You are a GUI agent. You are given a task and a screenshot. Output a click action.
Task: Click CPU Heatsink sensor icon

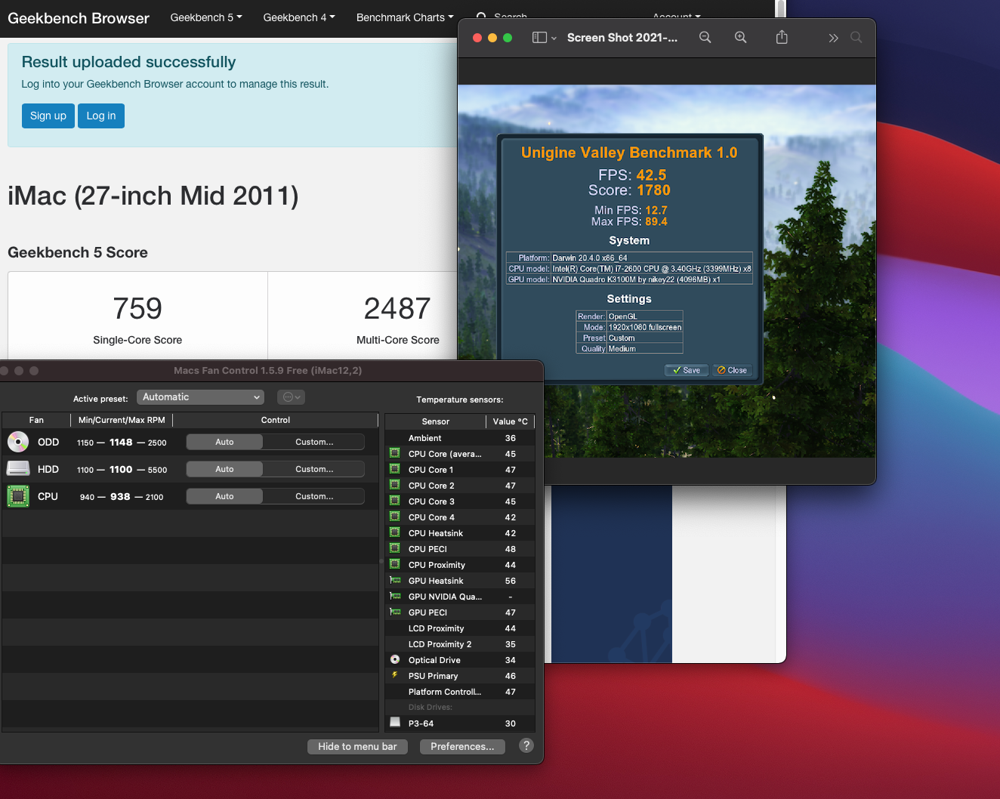pos(394,532)
